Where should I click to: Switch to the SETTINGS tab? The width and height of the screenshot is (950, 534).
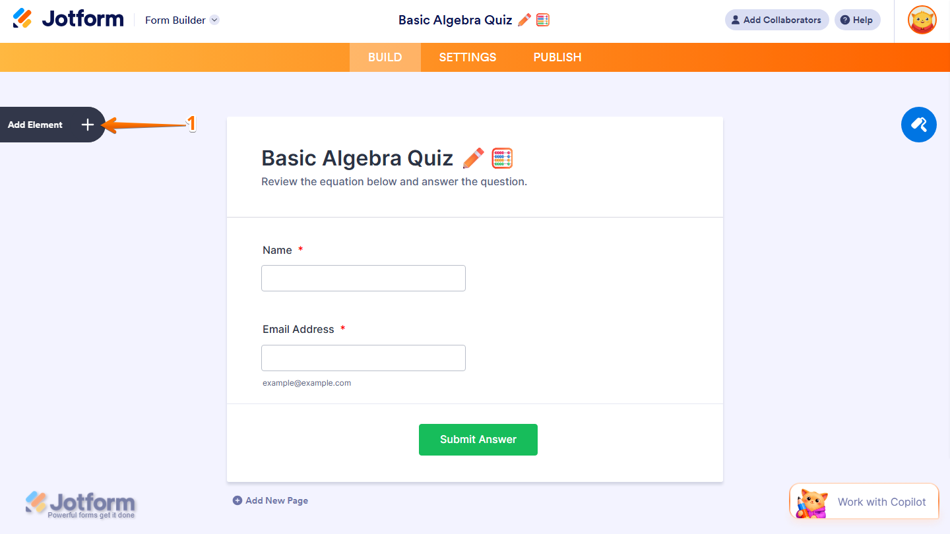pos(467,57)
